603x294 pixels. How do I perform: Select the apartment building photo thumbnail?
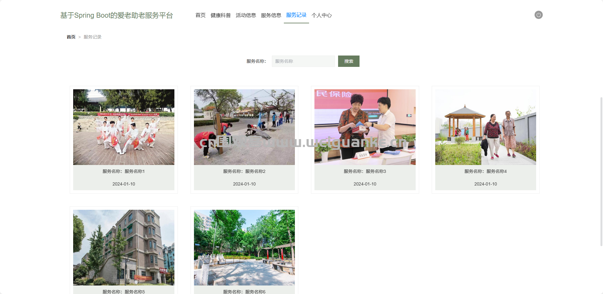click(x=124, y=247)
